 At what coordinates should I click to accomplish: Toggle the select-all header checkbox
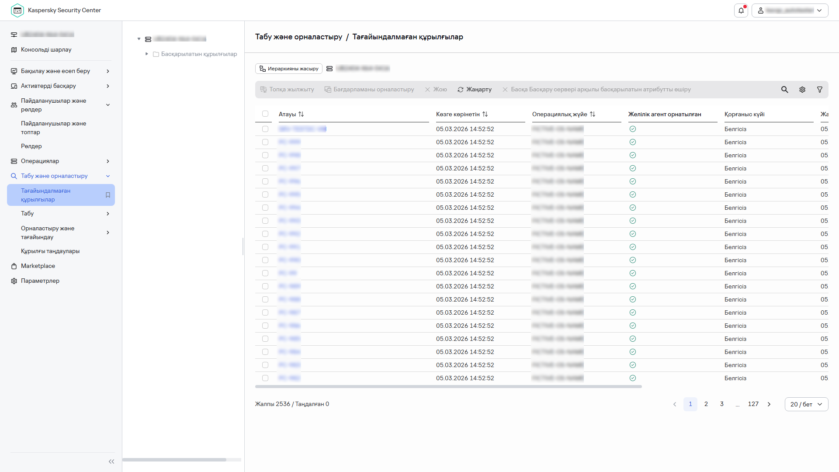click(265, 114)
